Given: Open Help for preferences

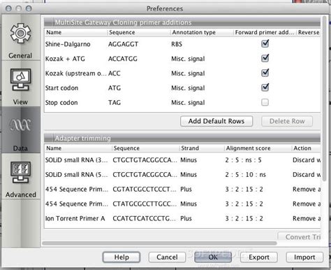Looking at the screenshot, I should click(x=122, y=257).
